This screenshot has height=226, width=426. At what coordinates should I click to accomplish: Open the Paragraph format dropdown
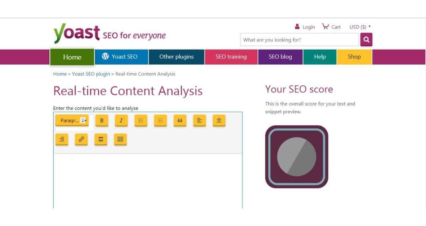(x=71, y=120)
